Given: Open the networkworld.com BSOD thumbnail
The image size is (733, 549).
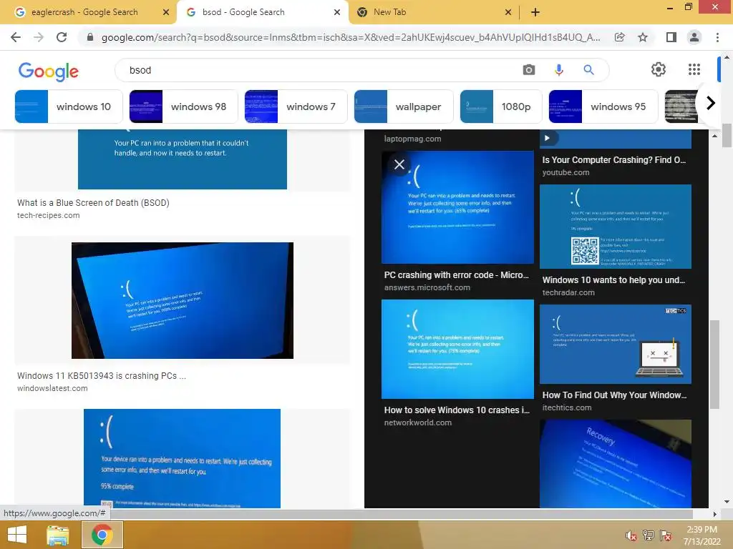Looking at the screenshot, I should [457, 349].
